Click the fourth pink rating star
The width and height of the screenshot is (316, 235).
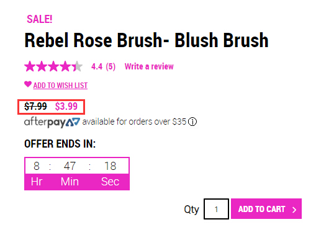click(65, 66)
